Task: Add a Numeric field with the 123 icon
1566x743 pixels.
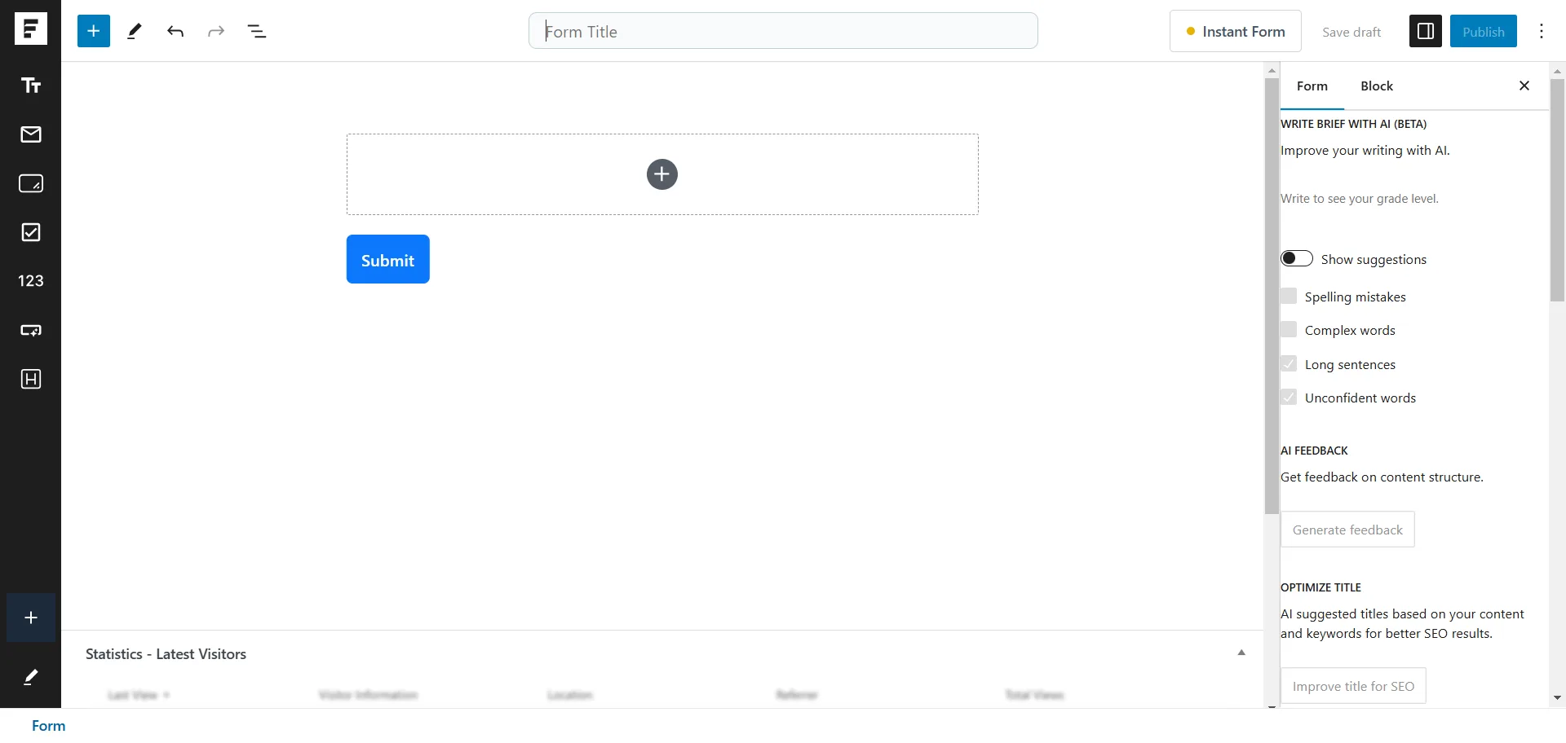Action: [x=30, y=281]
